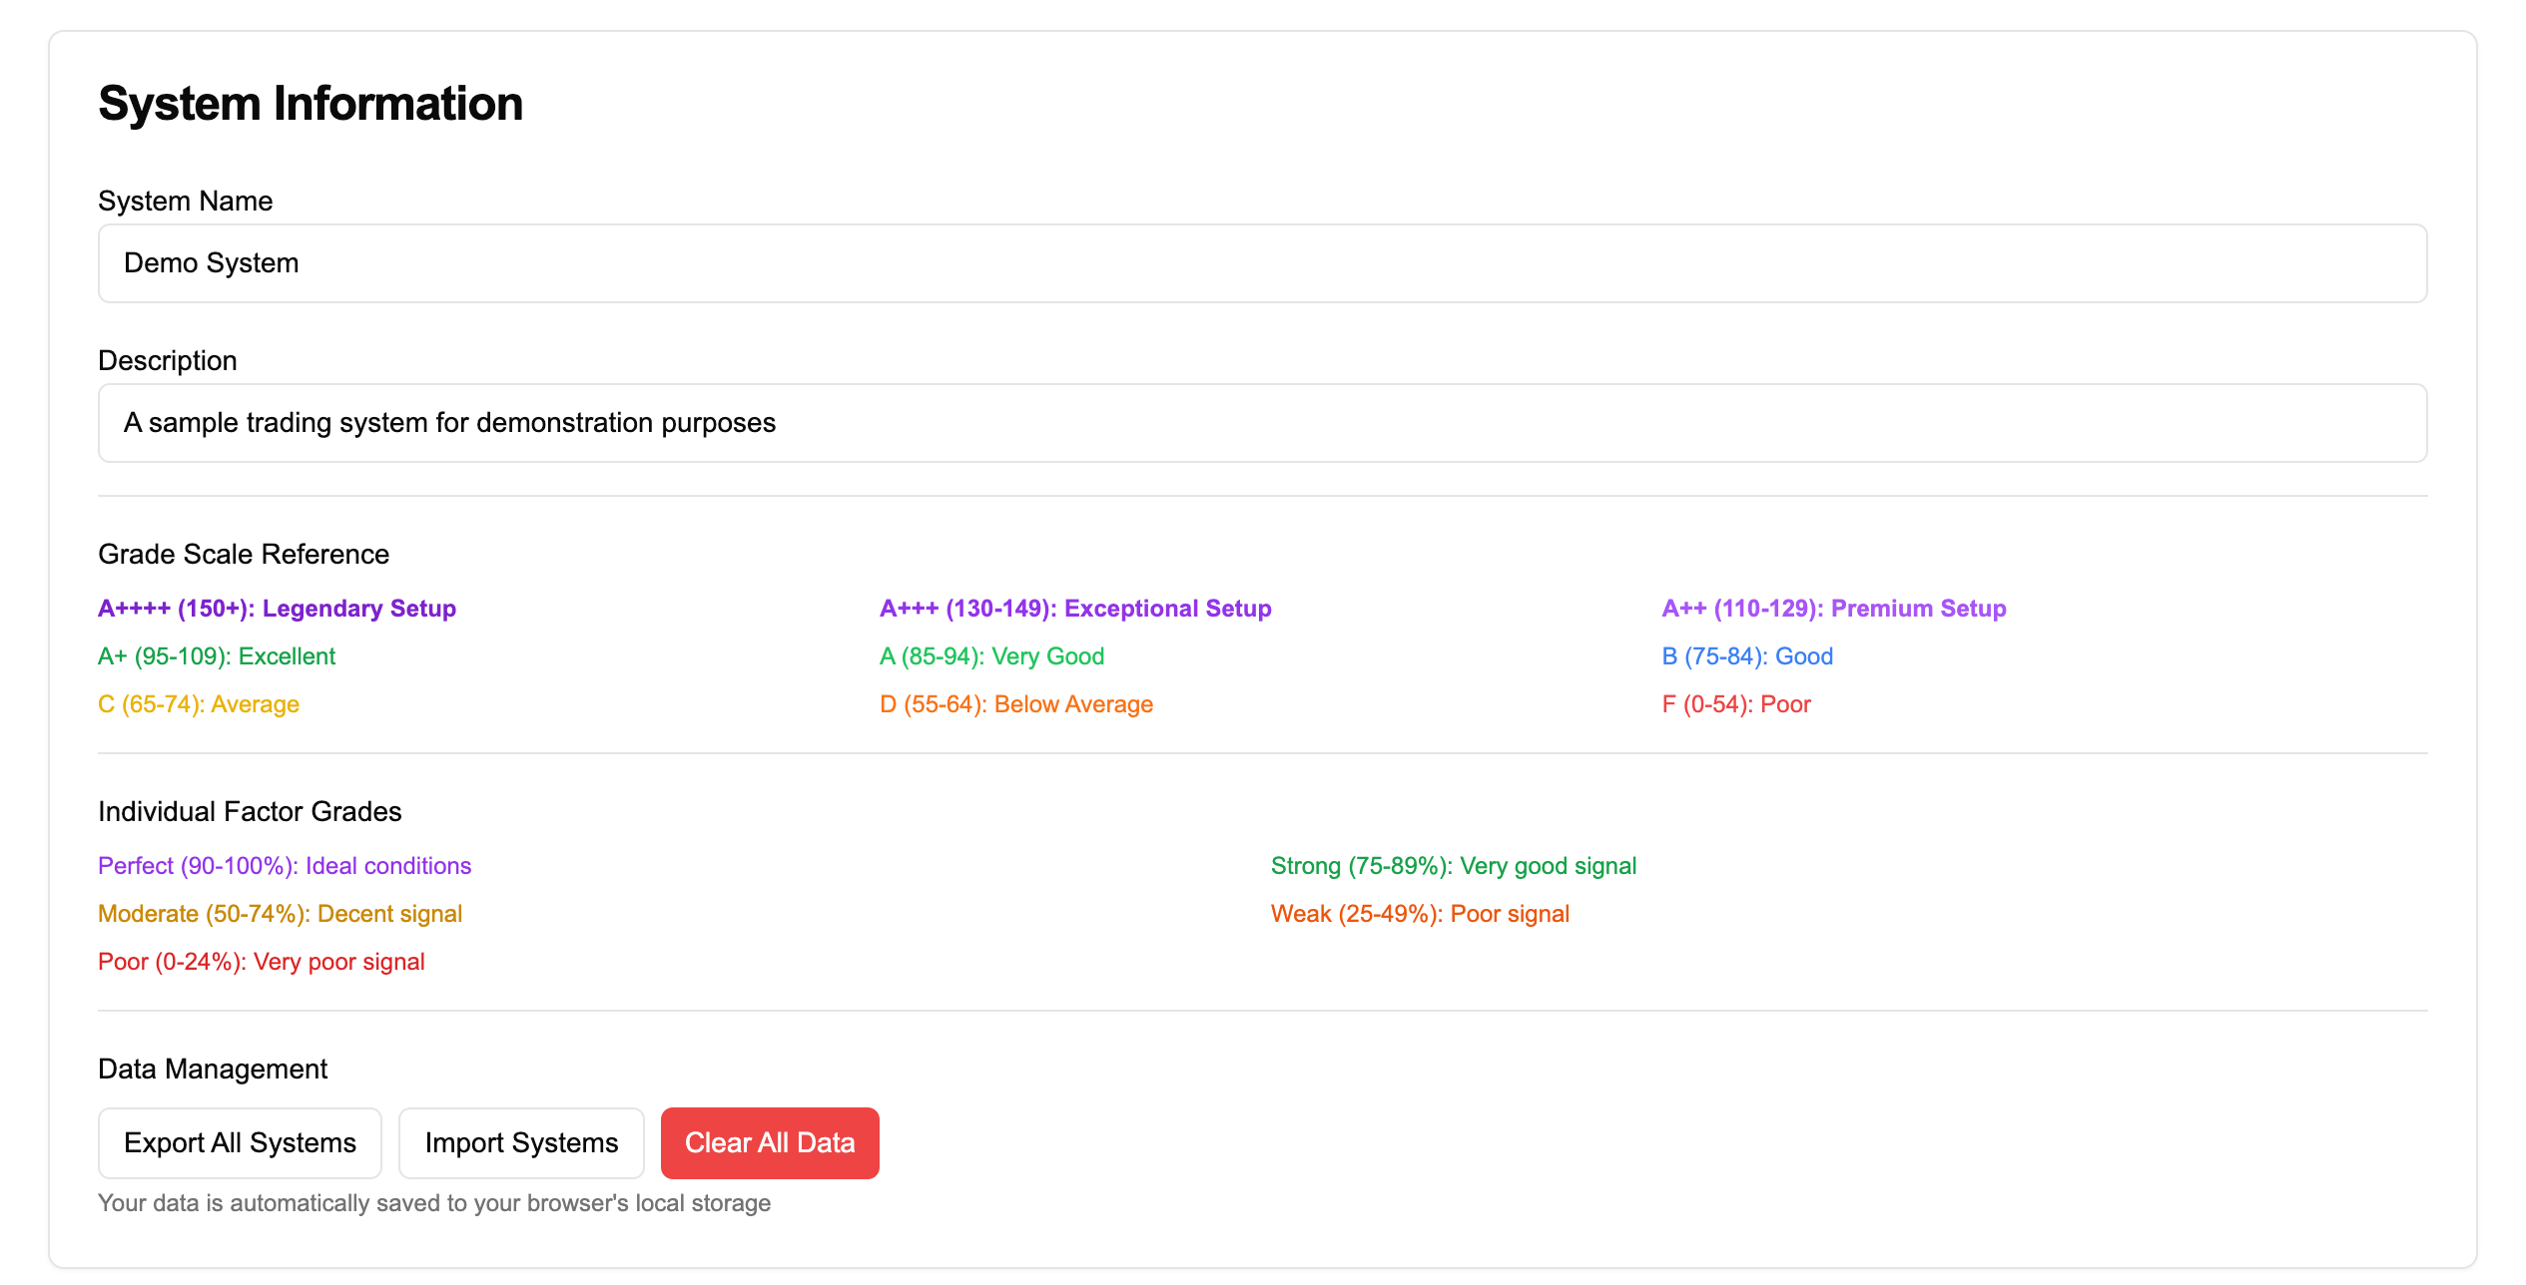Click the Weak (25-49%) Poor signal text
This screenshot has width=2526, height=1285.
(1419, 914)
